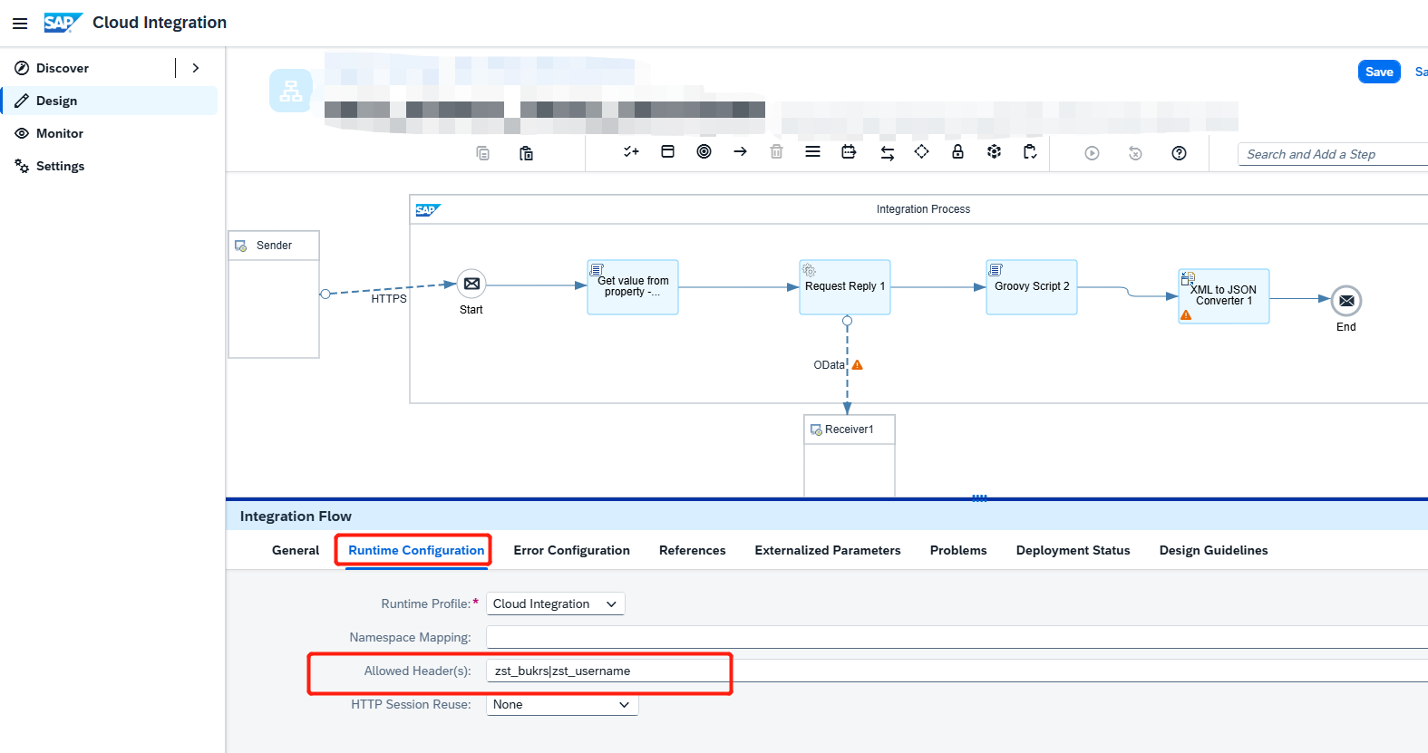1428x753 pixels.
Task: Click the cube persistence toolbar icon
Action: pos(994,151)
